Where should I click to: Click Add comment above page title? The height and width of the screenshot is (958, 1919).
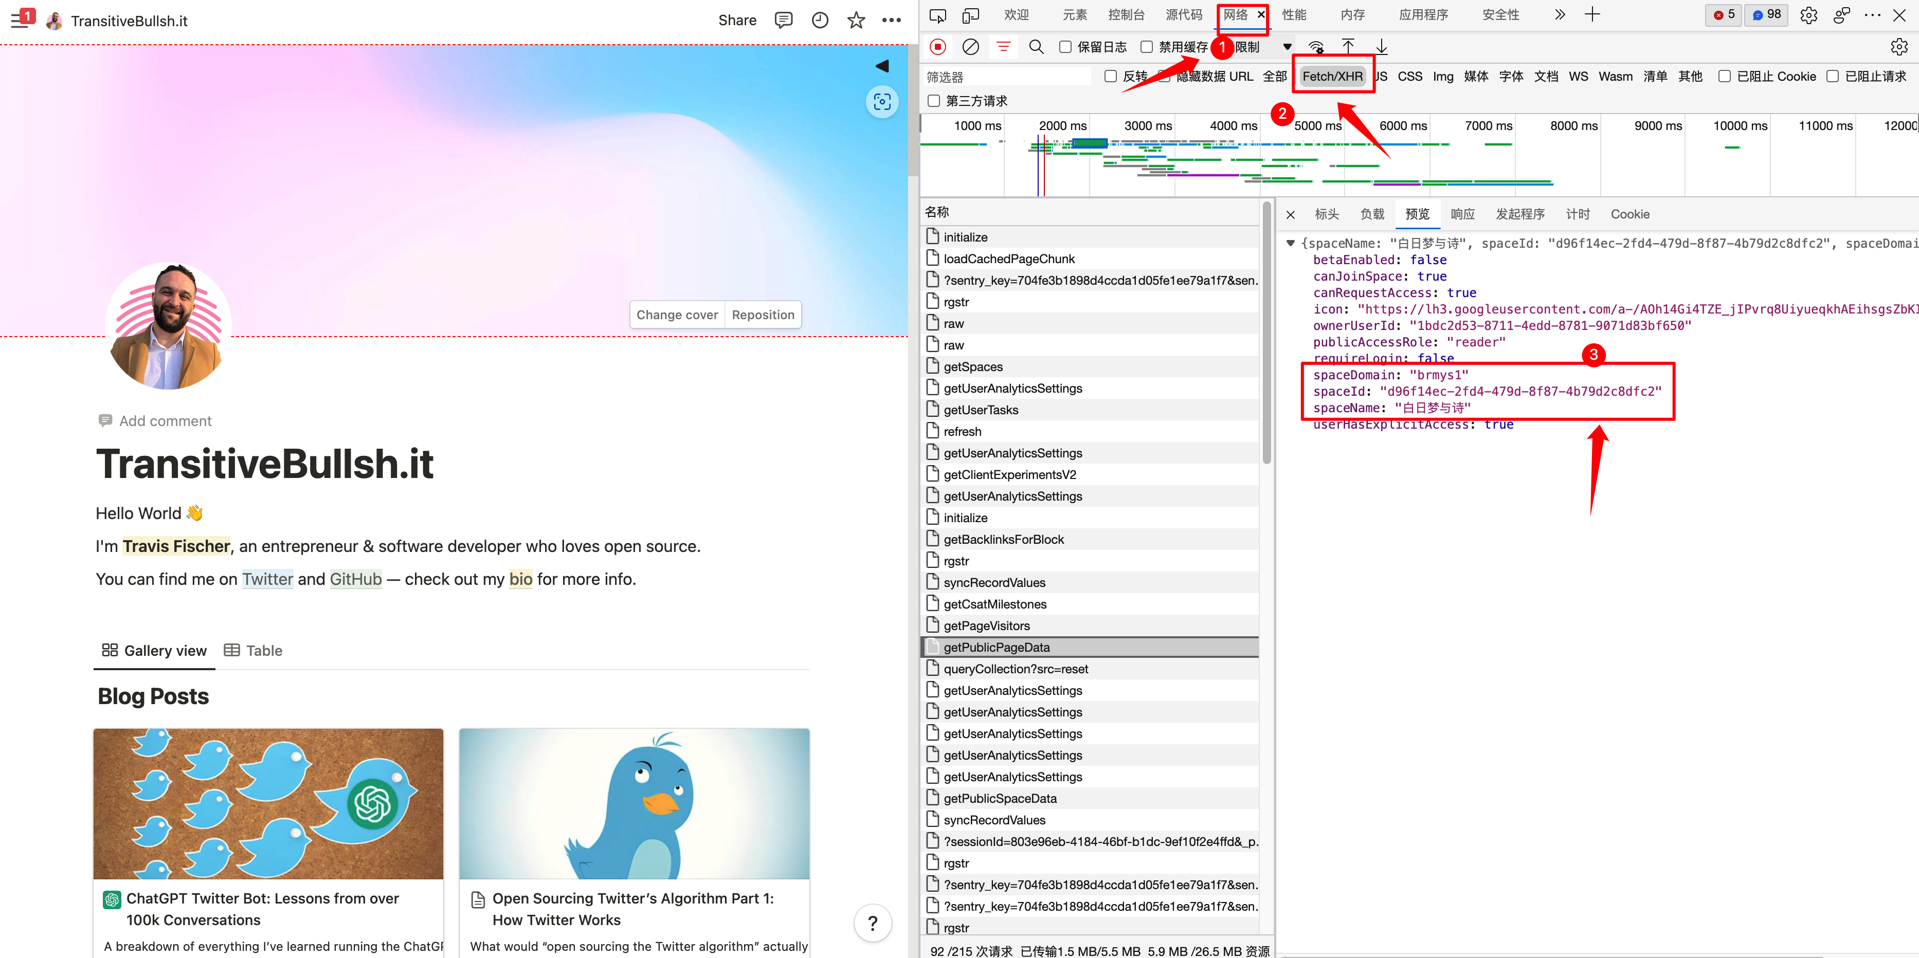tap(155, 421)
